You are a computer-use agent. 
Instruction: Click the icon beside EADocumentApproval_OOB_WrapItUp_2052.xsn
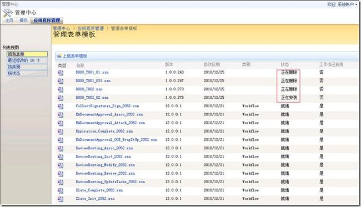point(61,140)
